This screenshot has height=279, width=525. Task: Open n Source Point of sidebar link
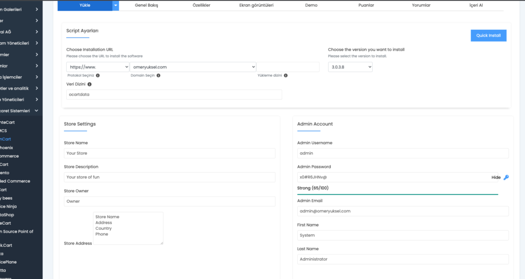pyautogui.click(x=17, y=231)
